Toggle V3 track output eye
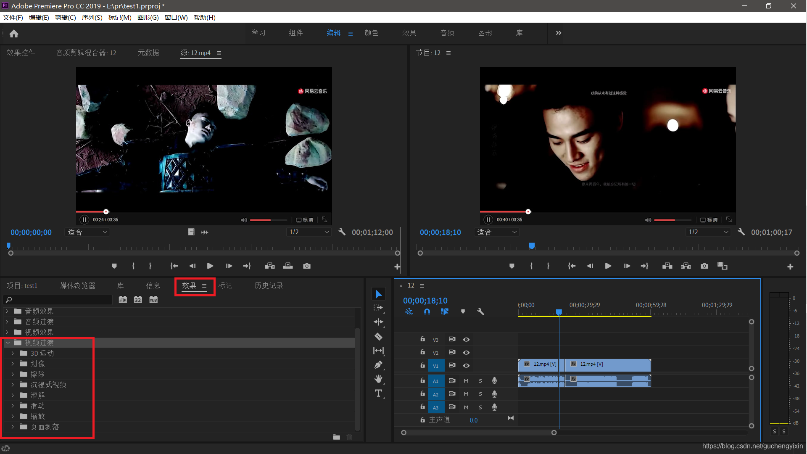This screenshot has height=454, width=807. click(466, 340)
